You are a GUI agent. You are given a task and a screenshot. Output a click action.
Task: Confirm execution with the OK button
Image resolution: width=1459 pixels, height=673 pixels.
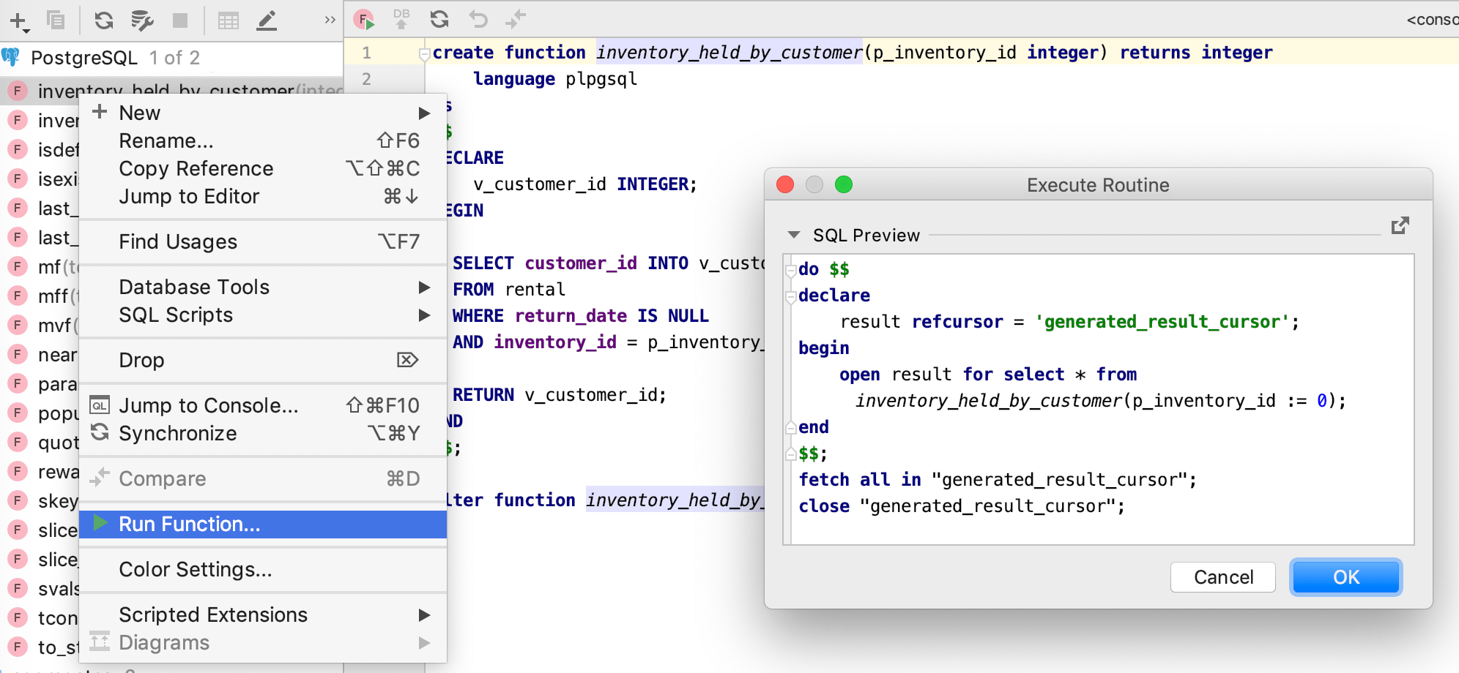pyautogui.click(x=1345, y=577)
